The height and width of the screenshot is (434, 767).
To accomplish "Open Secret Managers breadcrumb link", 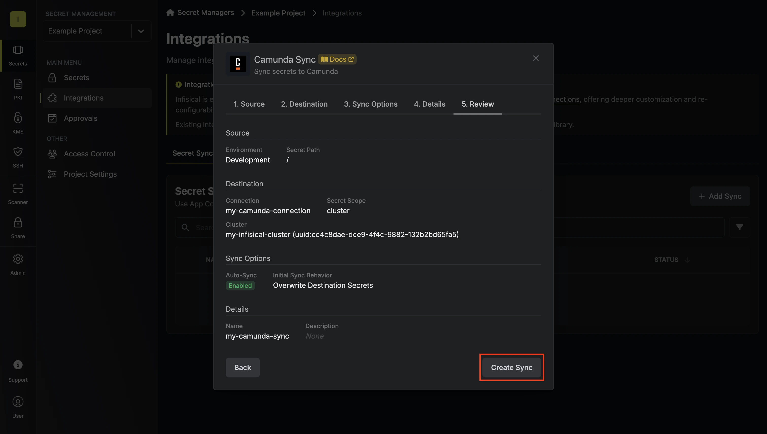I will [205, 12].
